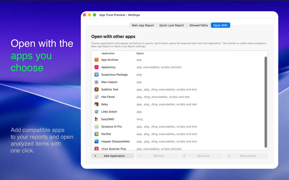Click the Hex Fiend app icon
Viewport: 289px width, 180px height.
(96, 97)
